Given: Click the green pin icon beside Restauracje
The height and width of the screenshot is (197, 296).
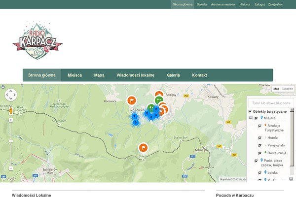Looking at the screenshot, I should (265, 152).
